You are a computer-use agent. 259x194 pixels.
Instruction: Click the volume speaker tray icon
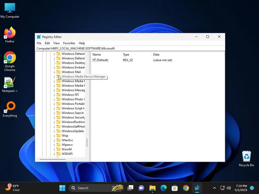pyautogui.click(x=229, y=188)
